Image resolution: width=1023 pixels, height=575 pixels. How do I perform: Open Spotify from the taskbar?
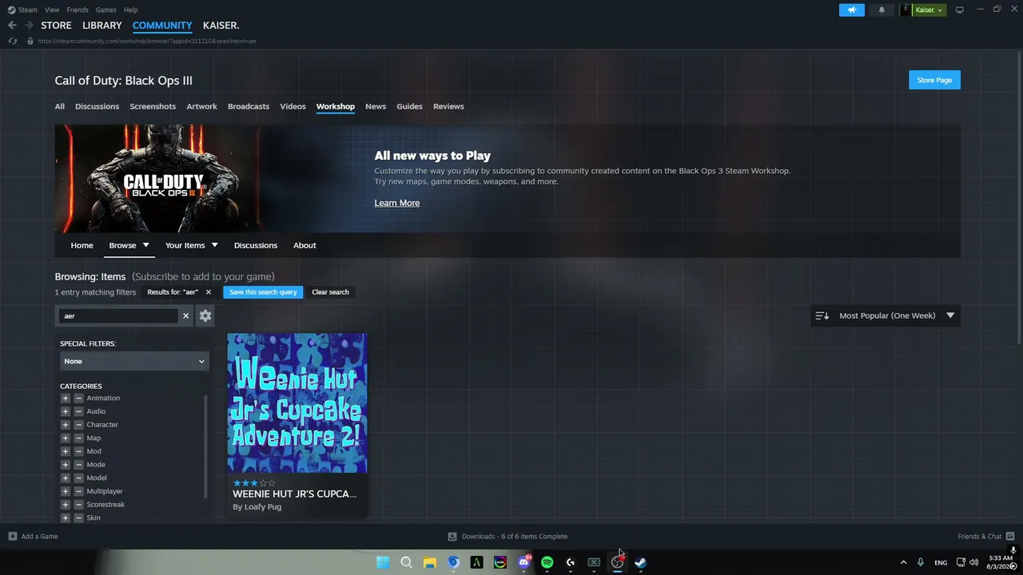pos(547,562)
